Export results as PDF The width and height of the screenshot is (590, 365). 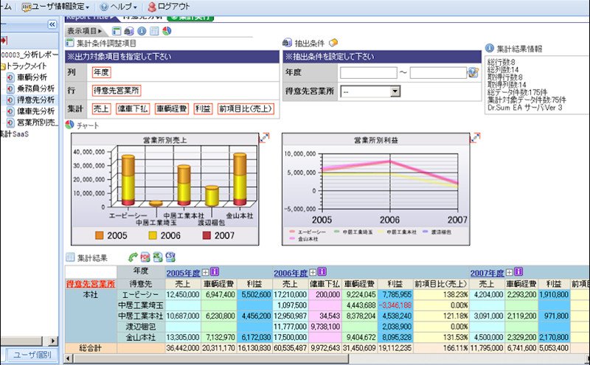point(145,257)
